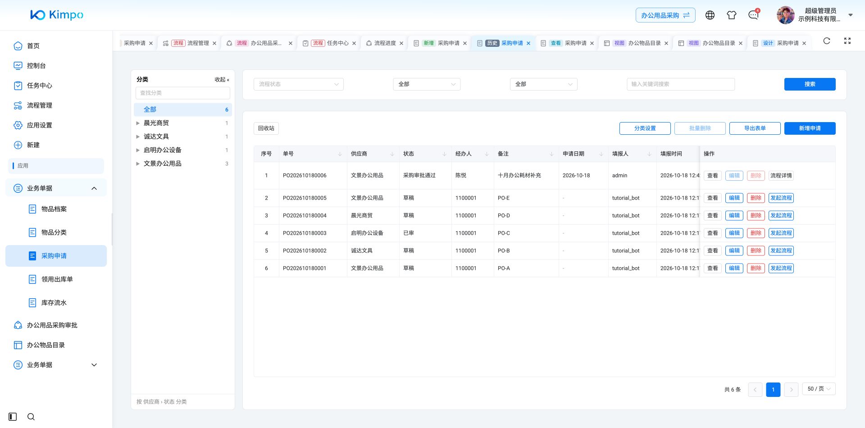Click 发起流程 for PO202610180005
The height and width of the screenshot is (428, 865).
(x=781, y=198)
